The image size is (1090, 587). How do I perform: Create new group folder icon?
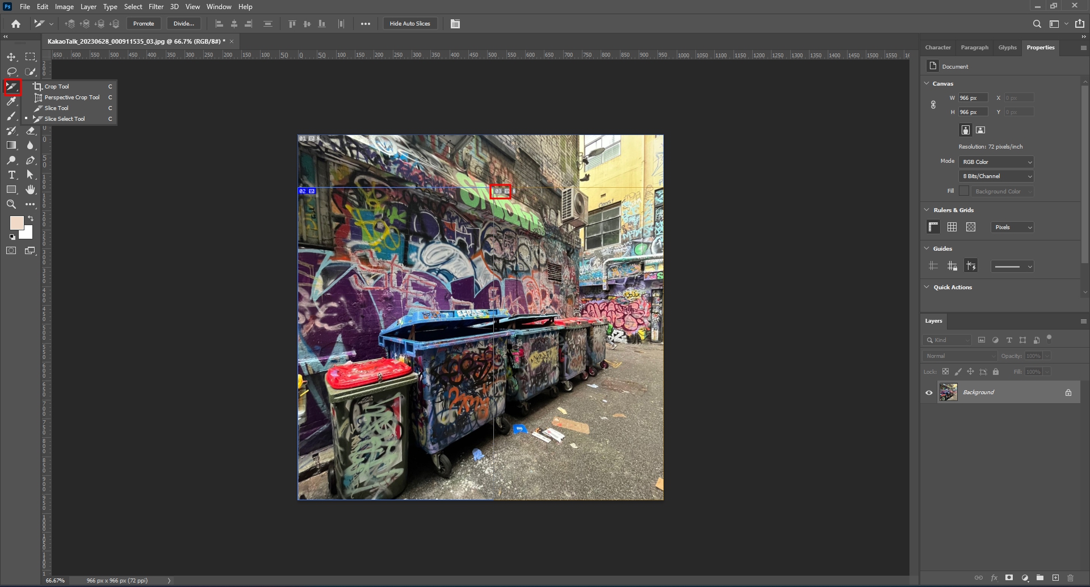point(1040,578)
